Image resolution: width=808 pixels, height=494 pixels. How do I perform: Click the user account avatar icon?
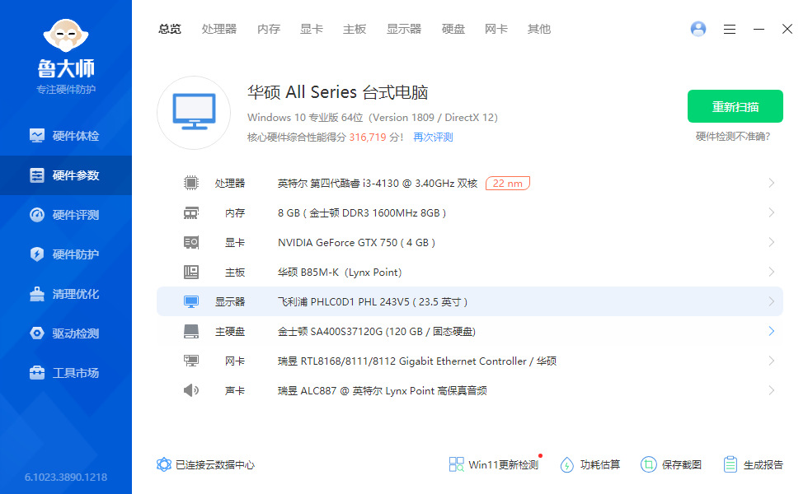(x=698, y=29)
